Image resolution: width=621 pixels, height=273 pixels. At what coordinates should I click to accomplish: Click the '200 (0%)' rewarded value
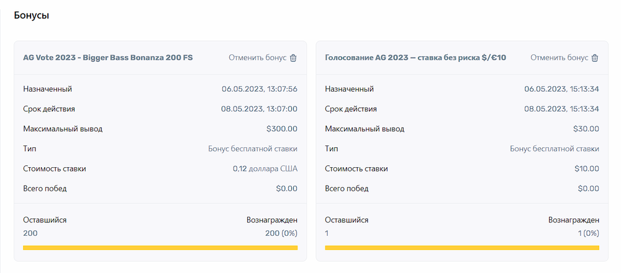(281, 233)
